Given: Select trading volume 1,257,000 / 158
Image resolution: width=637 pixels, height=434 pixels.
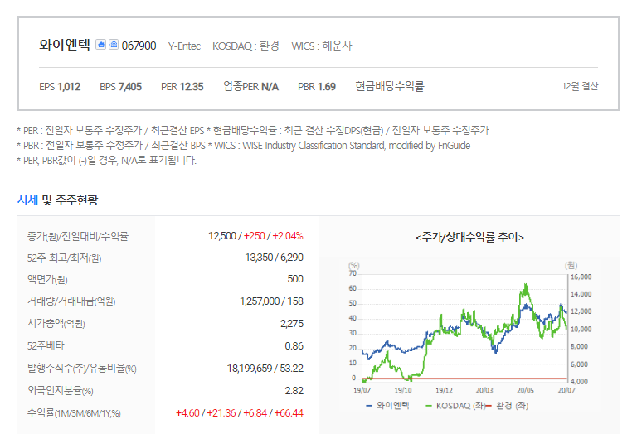Looking at the screenshot, I should coord(271,301).
